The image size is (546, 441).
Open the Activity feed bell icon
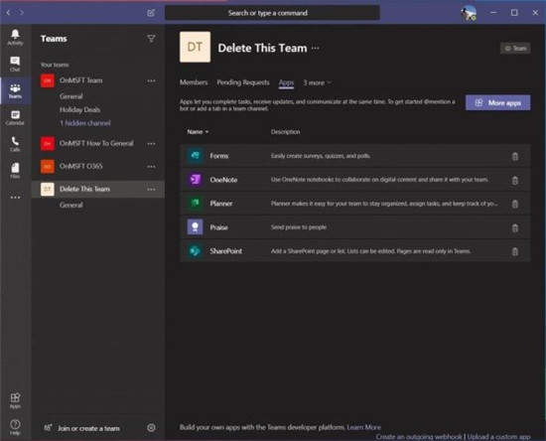15,37
